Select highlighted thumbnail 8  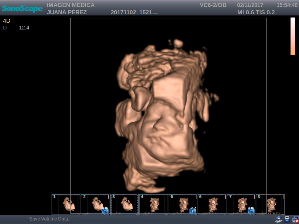pyautogui.click(x=270, y=204)
